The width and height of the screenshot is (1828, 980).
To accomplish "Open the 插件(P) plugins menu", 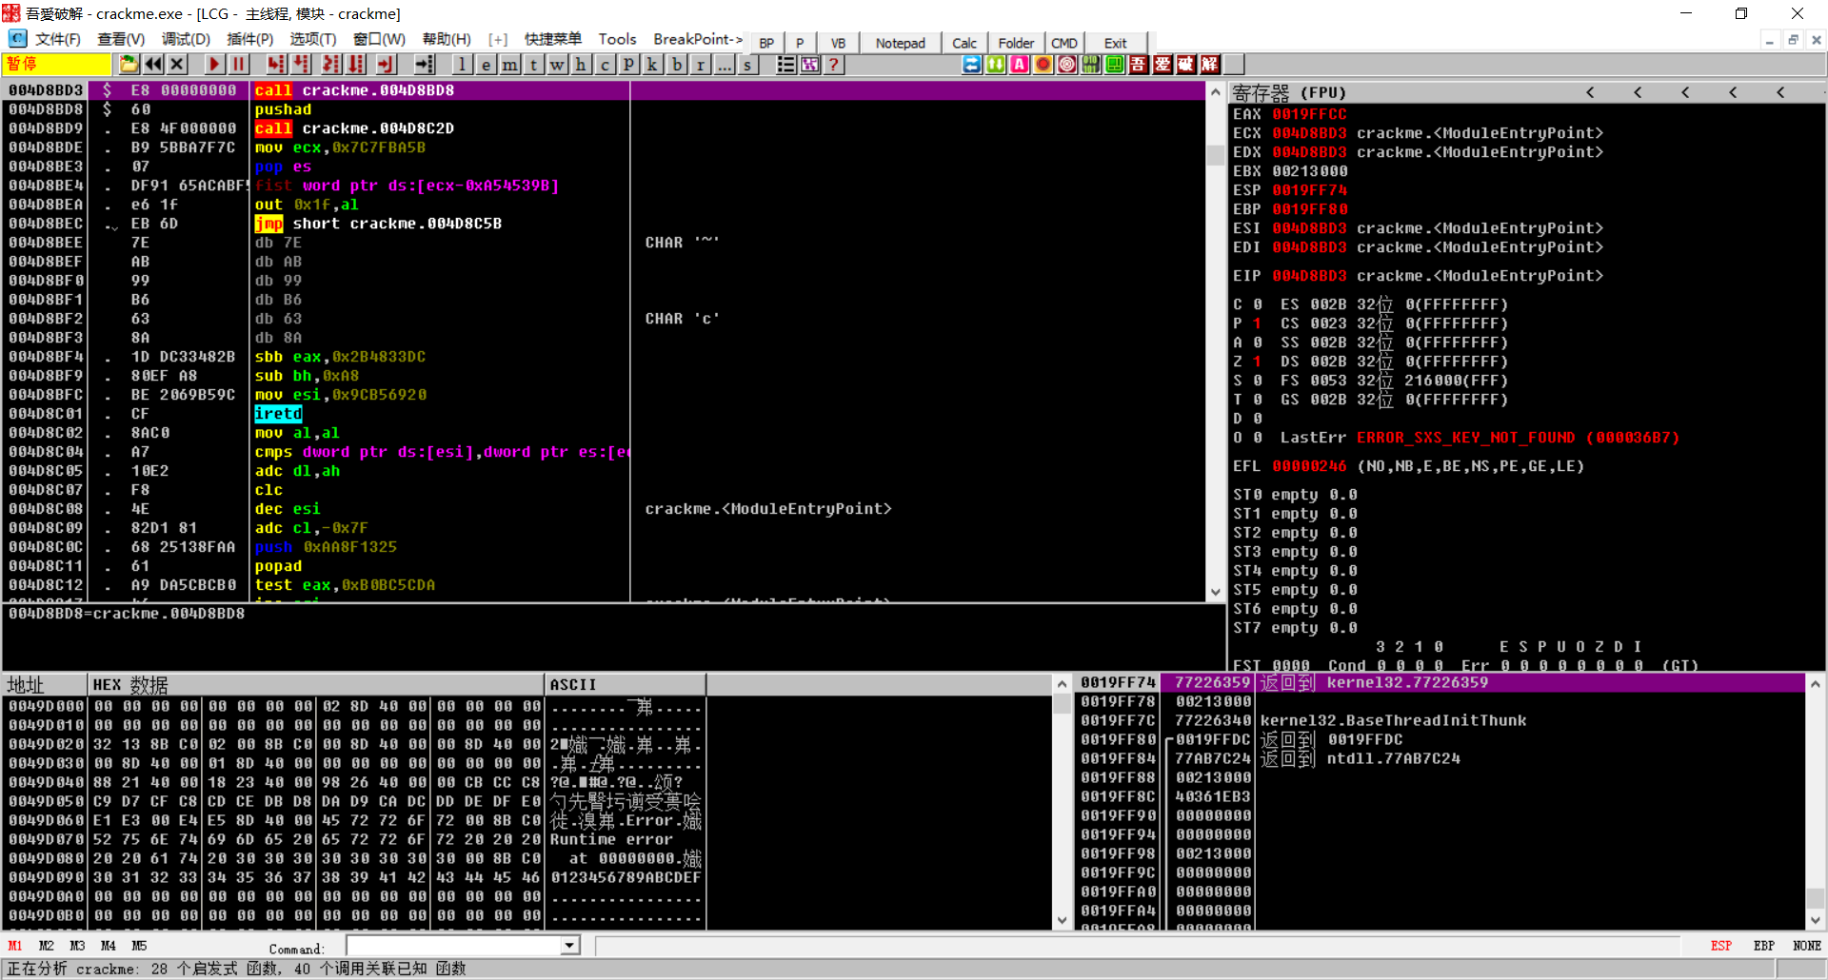I will pos(249,39).
